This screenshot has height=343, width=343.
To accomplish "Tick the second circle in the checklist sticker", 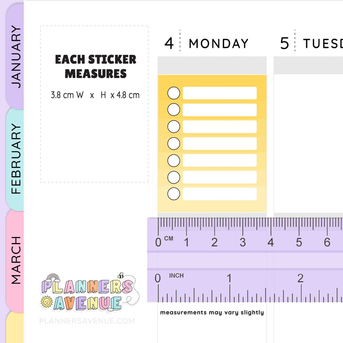I will [x=174, y=110].
